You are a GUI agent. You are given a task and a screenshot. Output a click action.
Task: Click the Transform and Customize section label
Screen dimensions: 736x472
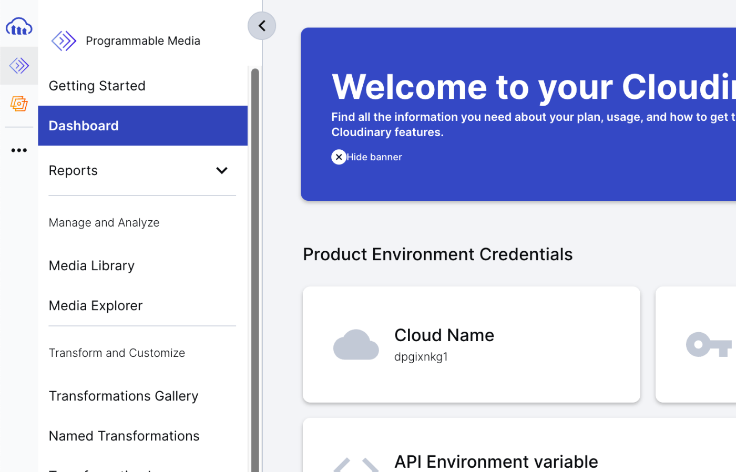click(117, 353)
